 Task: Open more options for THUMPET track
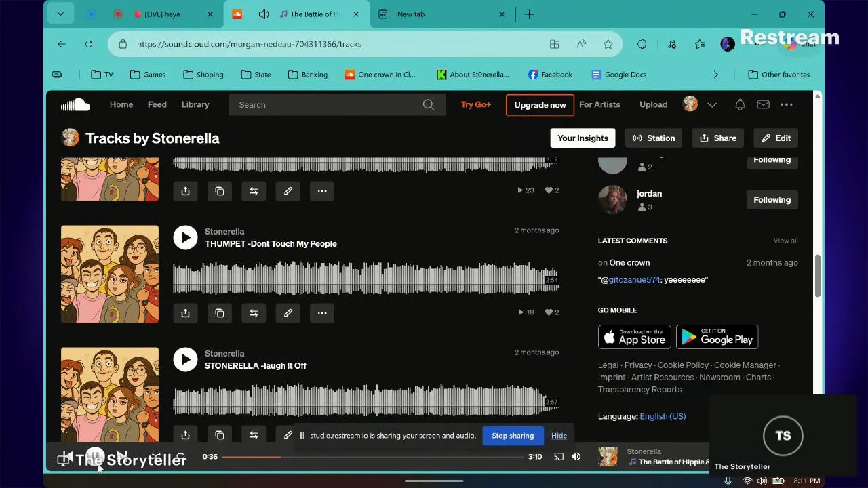coord(322,313)
